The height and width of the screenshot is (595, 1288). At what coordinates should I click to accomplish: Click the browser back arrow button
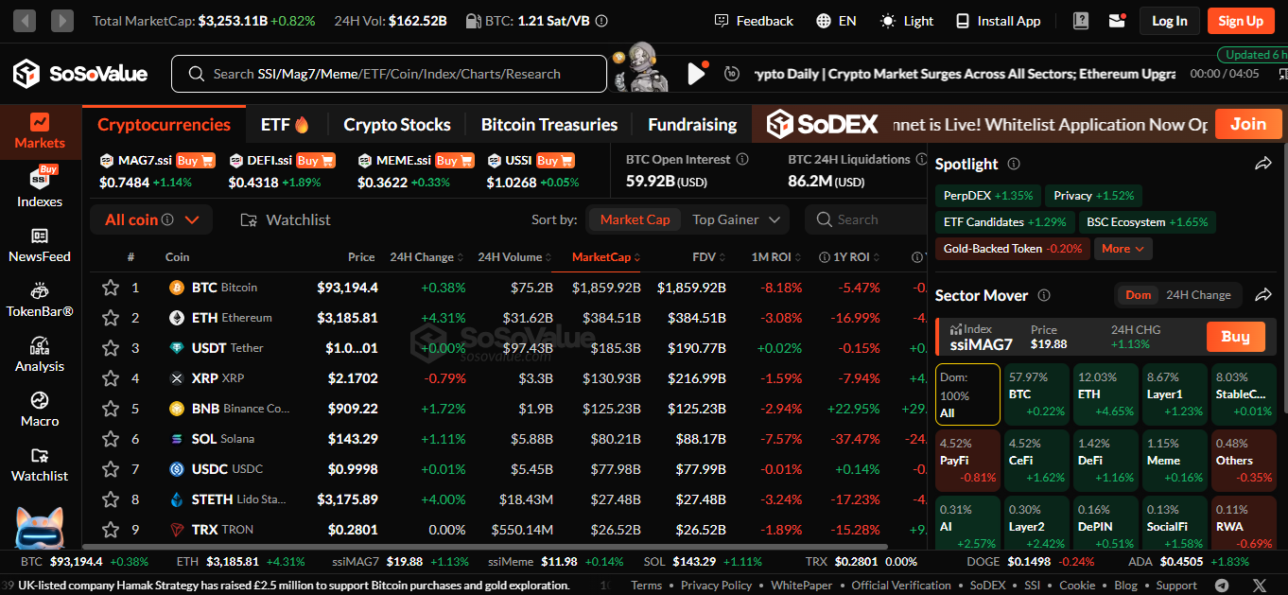(25, 21)
